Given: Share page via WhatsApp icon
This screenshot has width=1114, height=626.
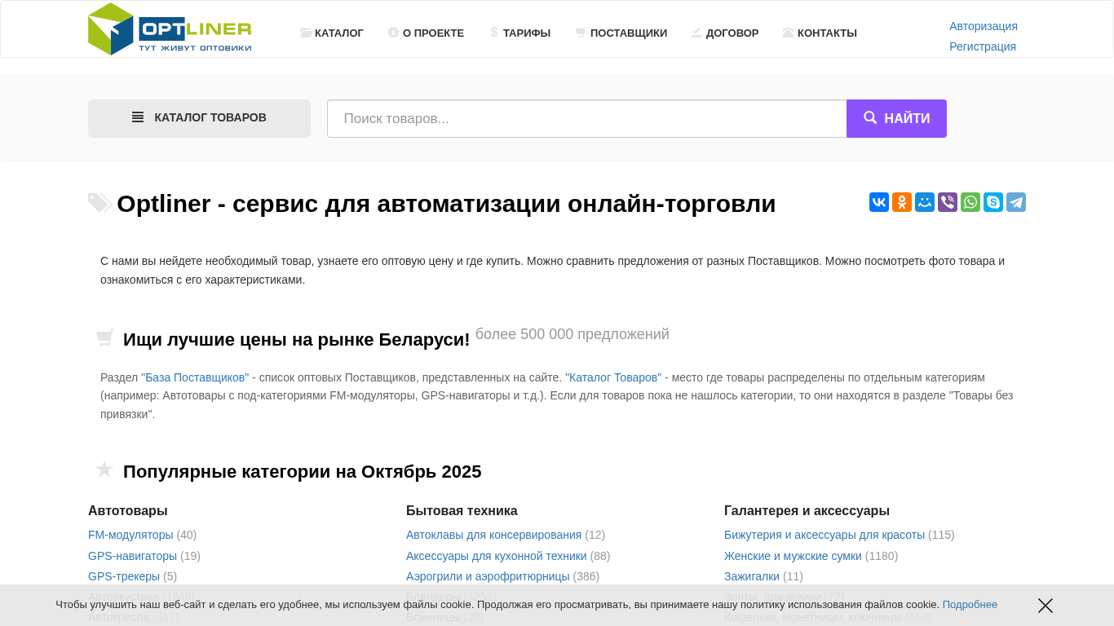Looking at the screenshot, I should [970, 202].
